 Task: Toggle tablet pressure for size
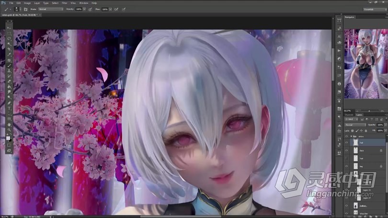[124, 10]
